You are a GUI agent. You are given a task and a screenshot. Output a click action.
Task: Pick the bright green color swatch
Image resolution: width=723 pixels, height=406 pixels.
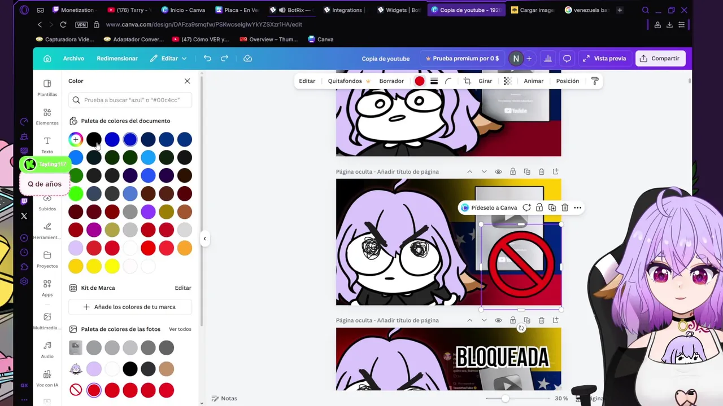[x=76, y=193]
